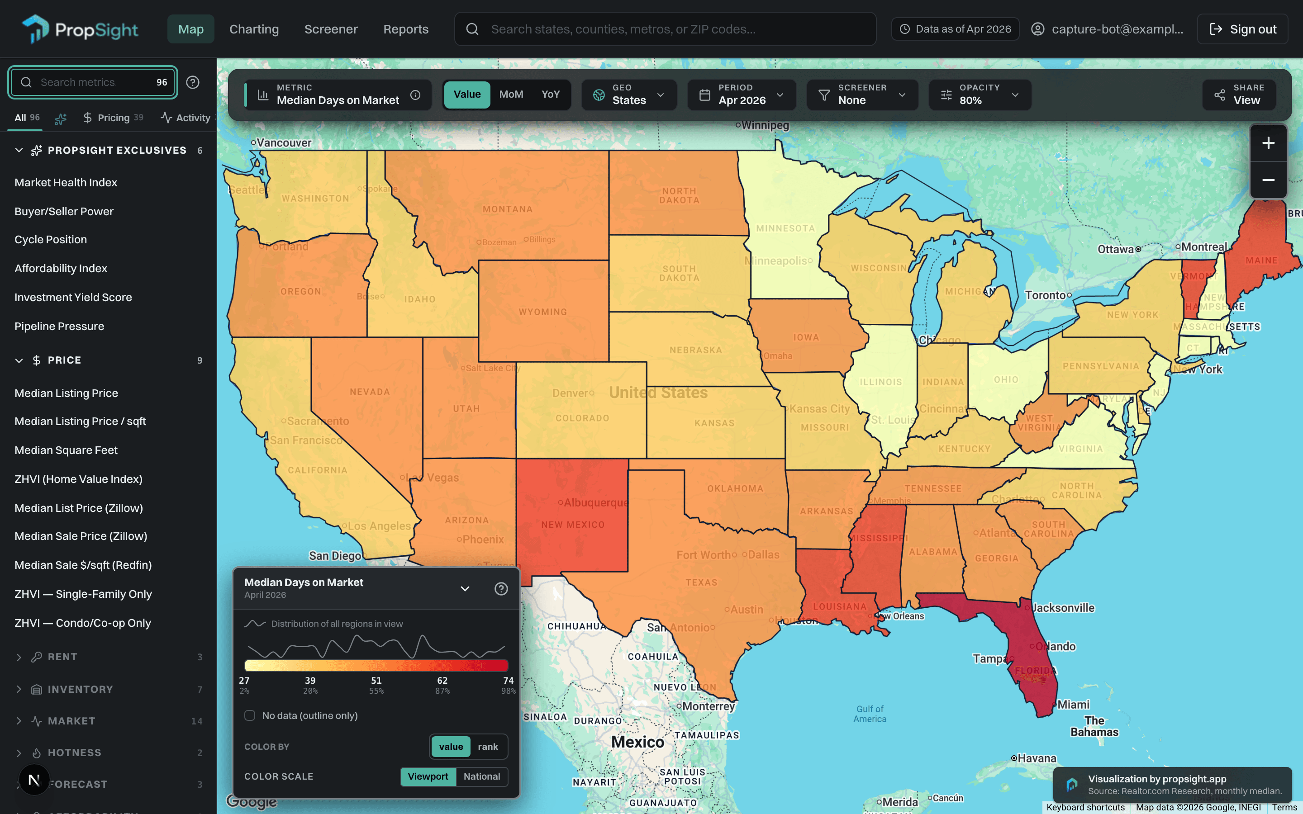The width and height of the screenshot is (1303, 814).
Task: Set color scale to National
Action: click(x=482, y=776)
